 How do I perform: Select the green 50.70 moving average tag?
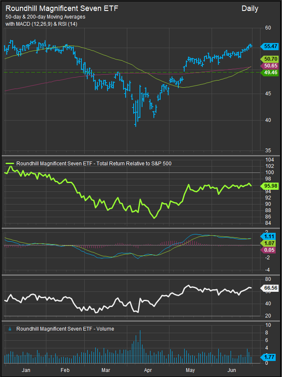tap(270, 59)
